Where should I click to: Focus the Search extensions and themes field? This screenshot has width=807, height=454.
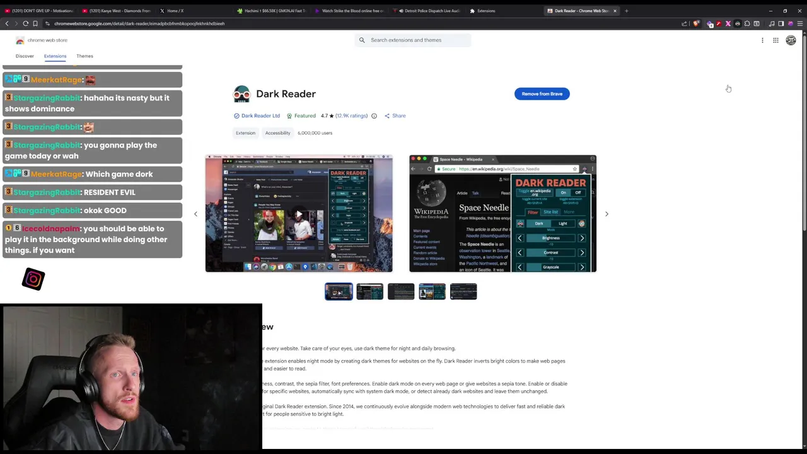413,40
